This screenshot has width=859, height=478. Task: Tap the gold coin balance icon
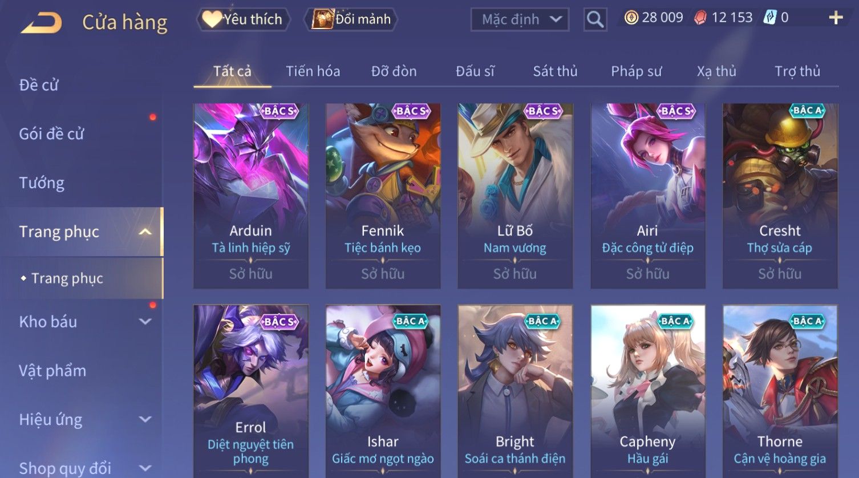[631, 18]
